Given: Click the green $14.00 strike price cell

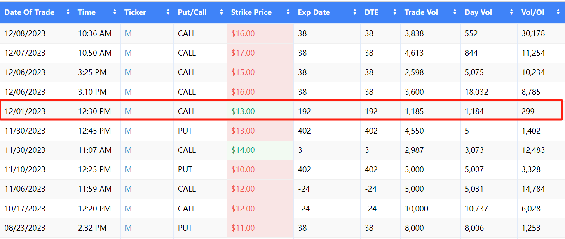Looking at the screenshot, I should coord(243,150).
